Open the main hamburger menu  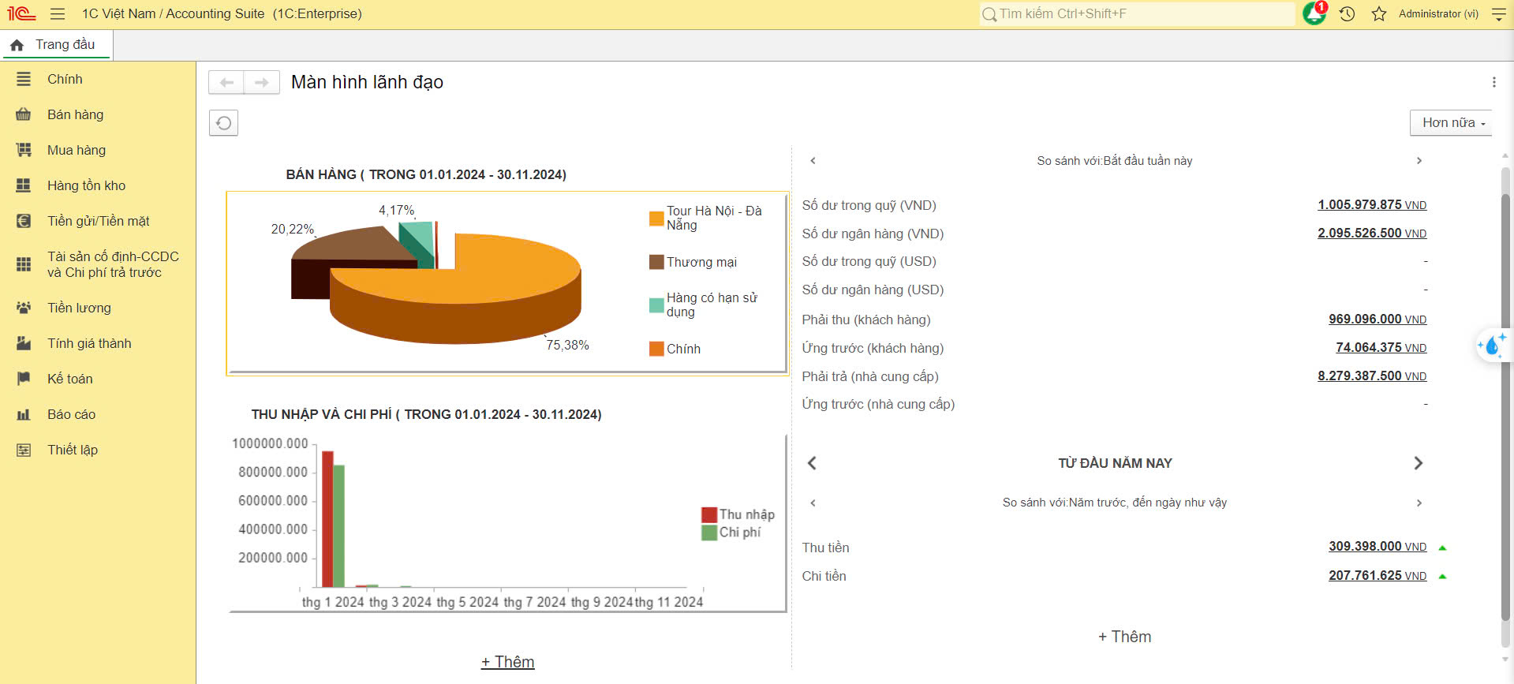tap(57, 14)
